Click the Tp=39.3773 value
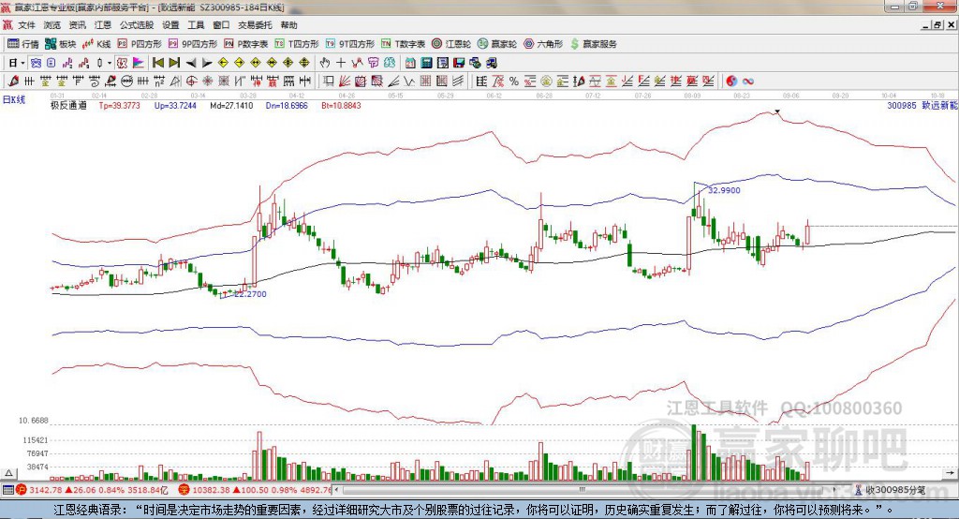The height and width of the screenshot is (519, 959). tap(119, 105)
